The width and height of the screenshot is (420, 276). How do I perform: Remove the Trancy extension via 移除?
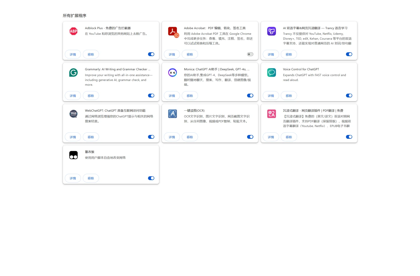[289, 54]
